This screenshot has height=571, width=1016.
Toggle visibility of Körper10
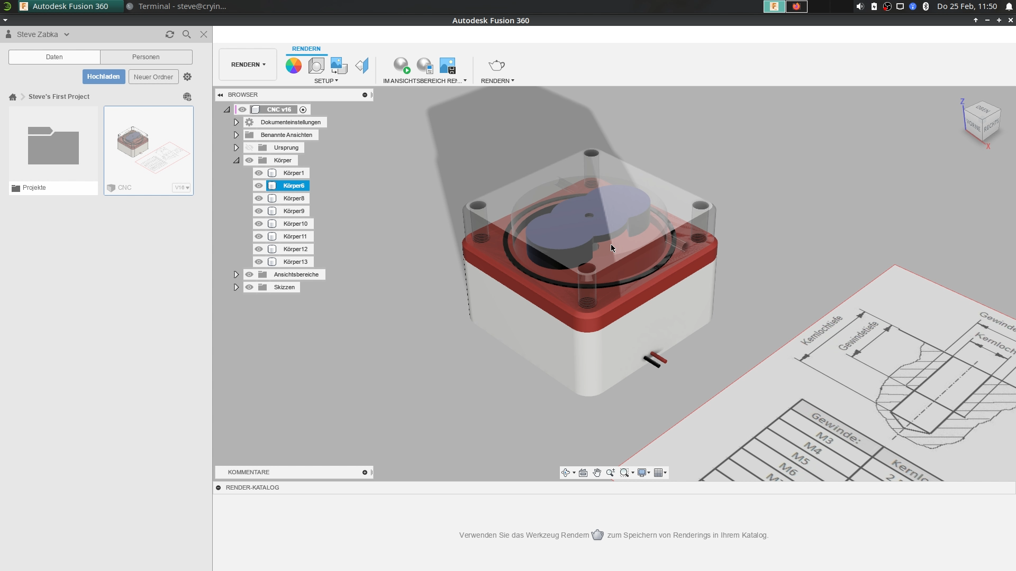pos(259,224)
